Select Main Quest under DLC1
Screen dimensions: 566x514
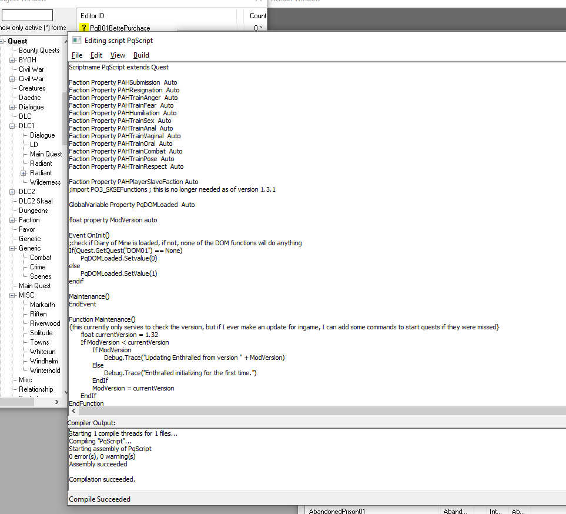click(46, 154)
